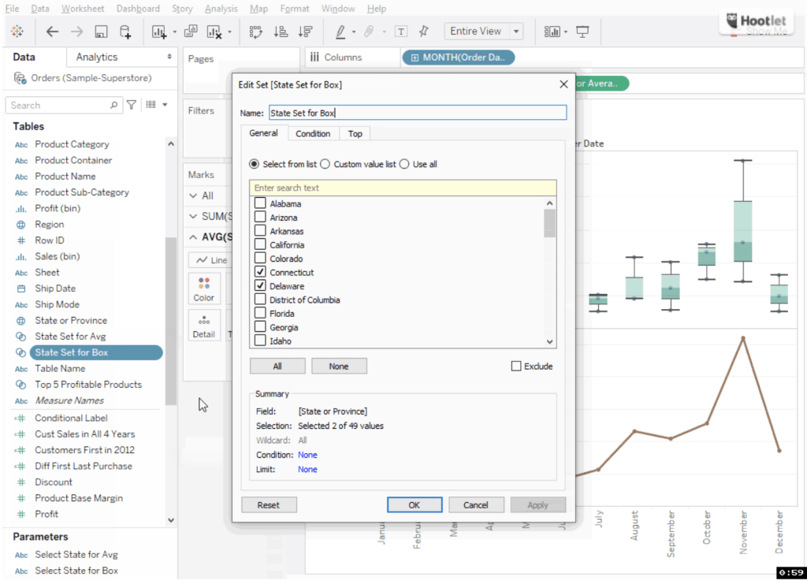Viewport: 807px width, 588px height.
Task: Enable the Exclude checkbox
Action: [x=516, y=366]
